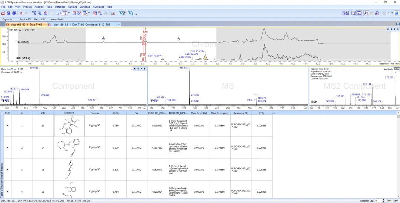The height and width of the screenshot is (203, 400).
Task: Open the Ion Mode dropdown in the MS2 panel
Action: 396,69
